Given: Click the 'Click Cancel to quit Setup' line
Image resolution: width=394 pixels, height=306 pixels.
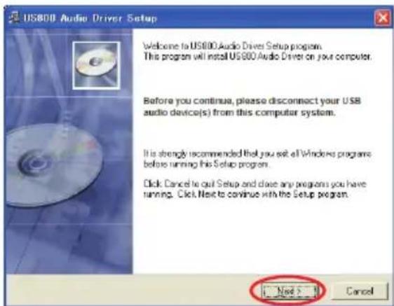Looking at the screenshot, I should tap(254, 184).
